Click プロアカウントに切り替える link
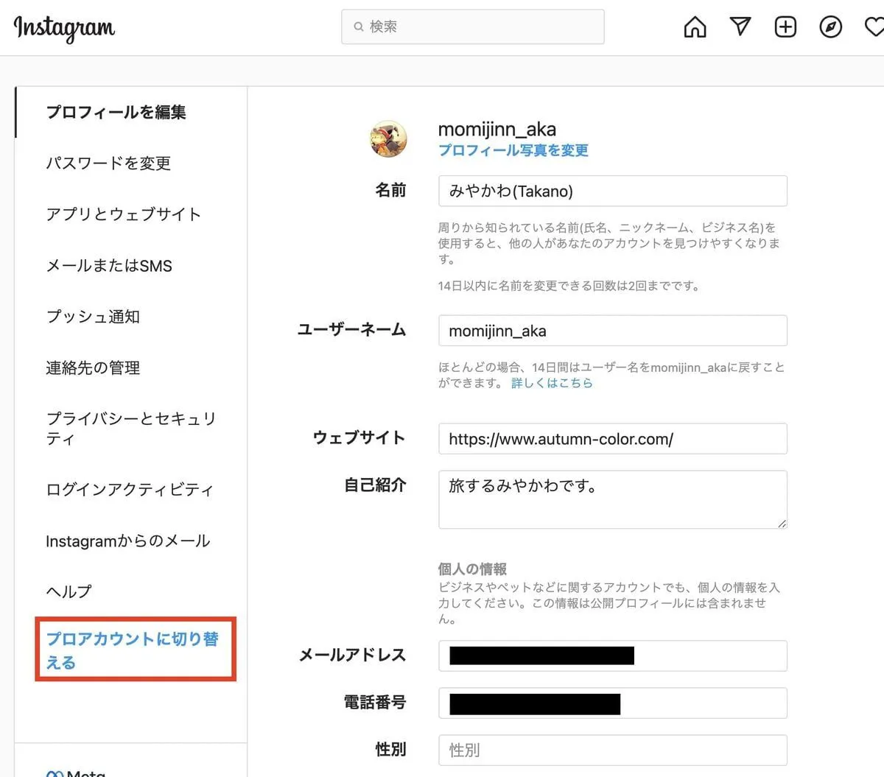 132,650
